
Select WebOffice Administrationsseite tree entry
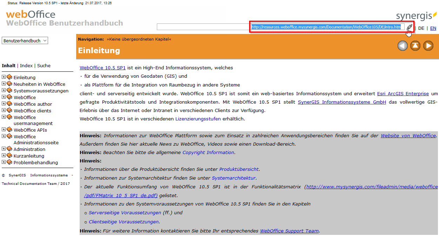[36, 140]
